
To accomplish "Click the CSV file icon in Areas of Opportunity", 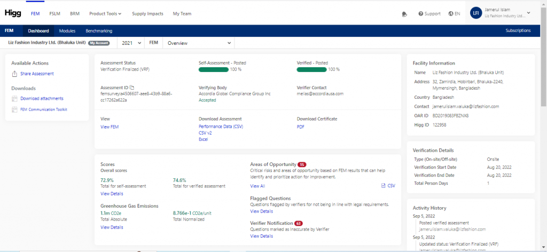I will click(x=383, y=186).
